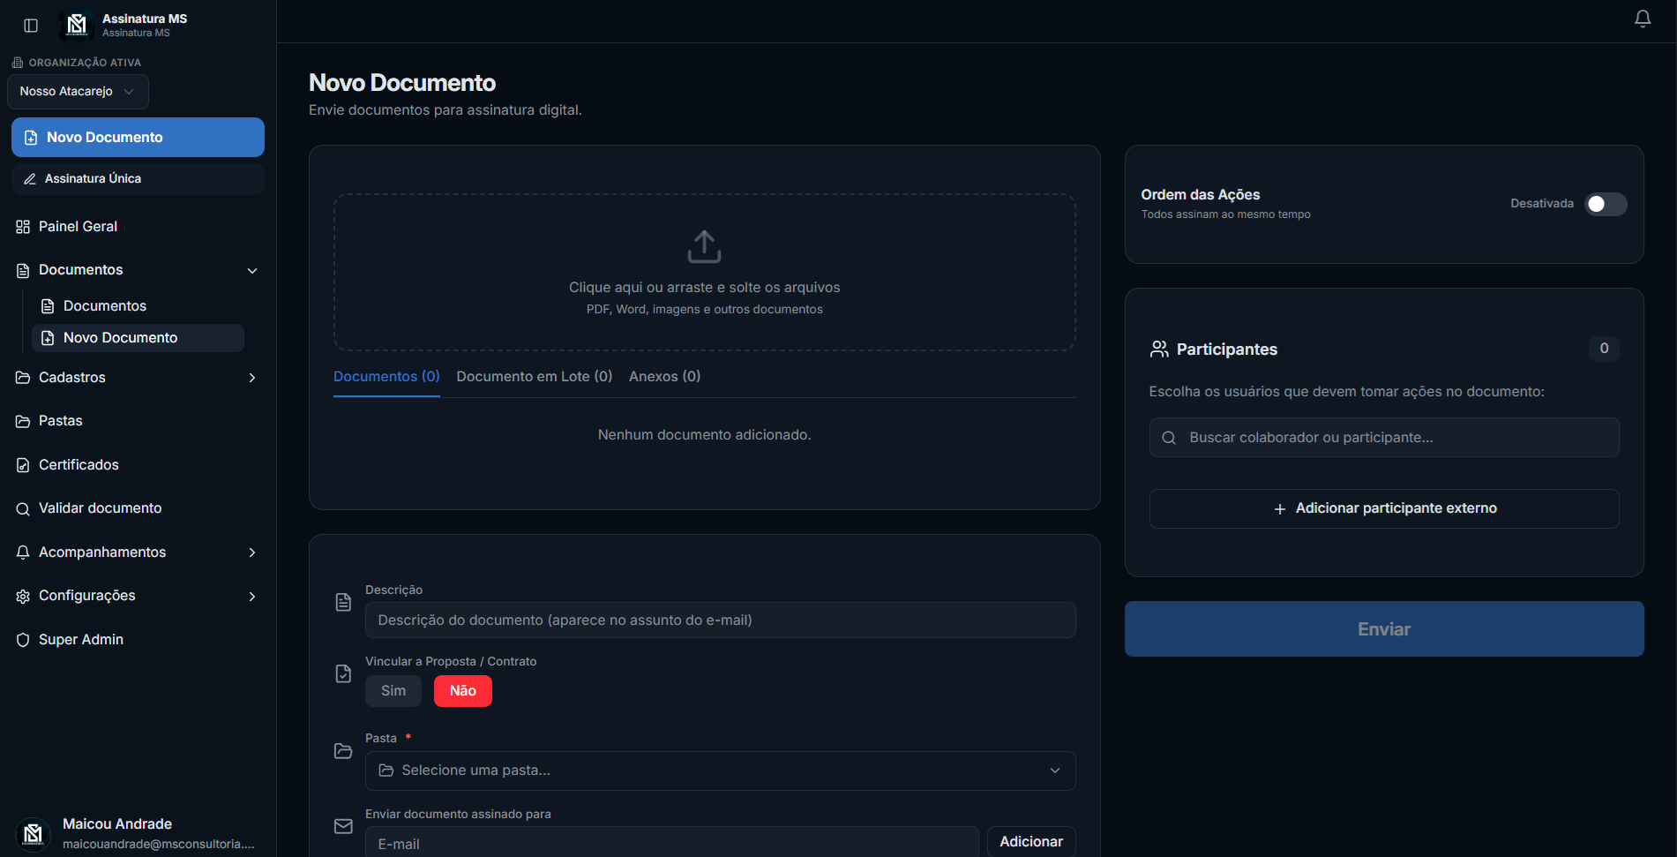The width and height of the screenshot is (1677, 857).
Task: Click Adicionar button next to E-mail
Action: [x=1031, y=842]
